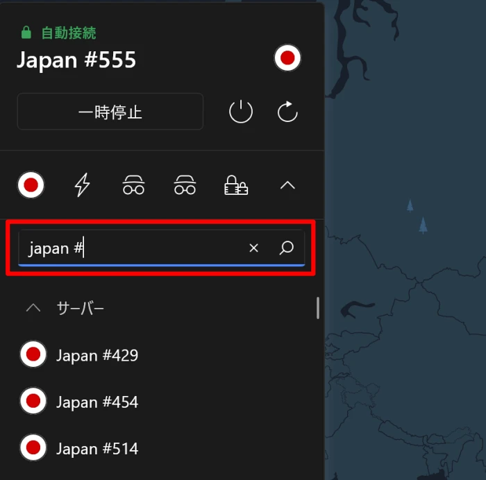Screen dimensions: 486x480
Task: Collapse the shortcut row with the chevron
Action: click(287, 185)
